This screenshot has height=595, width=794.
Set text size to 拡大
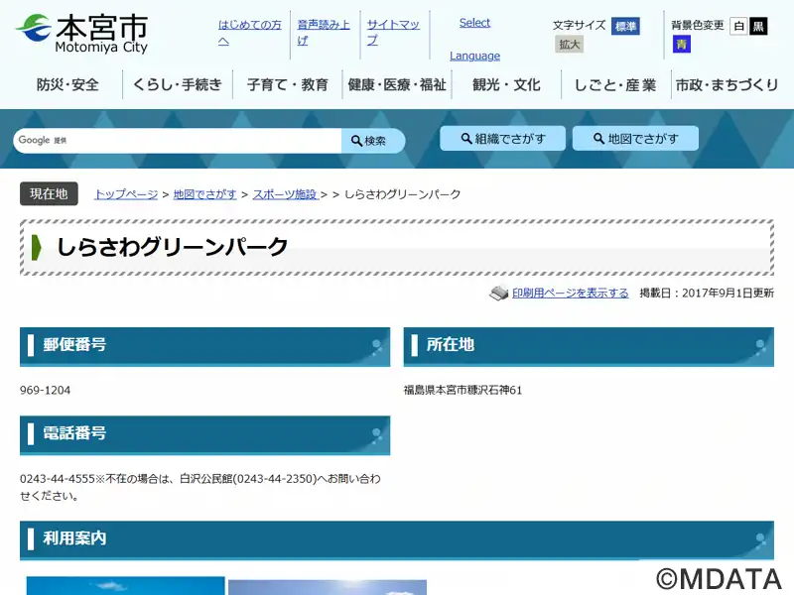[569, 45]
